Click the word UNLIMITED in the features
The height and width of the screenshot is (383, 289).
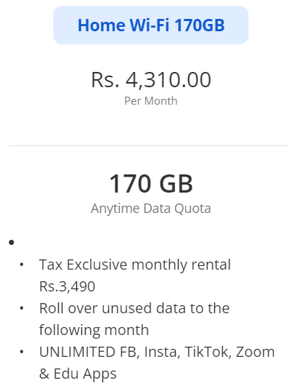click(x=78, y=352)
